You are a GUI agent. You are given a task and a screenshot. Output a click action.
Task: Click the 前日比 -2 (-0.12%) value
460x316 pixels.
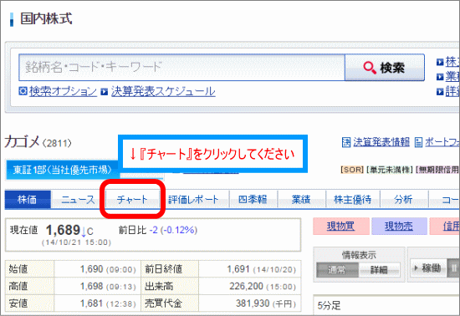[173, 230]
